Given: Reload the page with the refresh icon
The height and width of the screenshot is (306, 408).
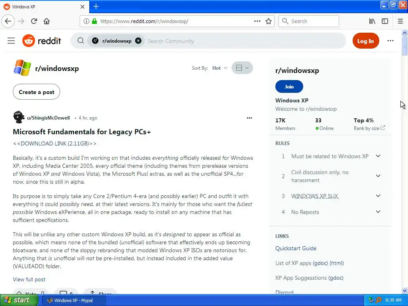Looking at the screenshot, I should [x=34, y=21].
